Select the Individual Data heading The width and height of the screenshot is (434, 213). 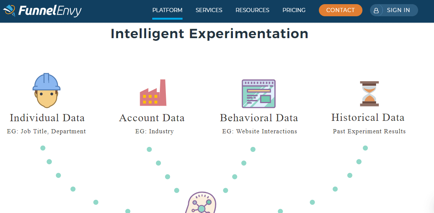(x=47, y=118)
